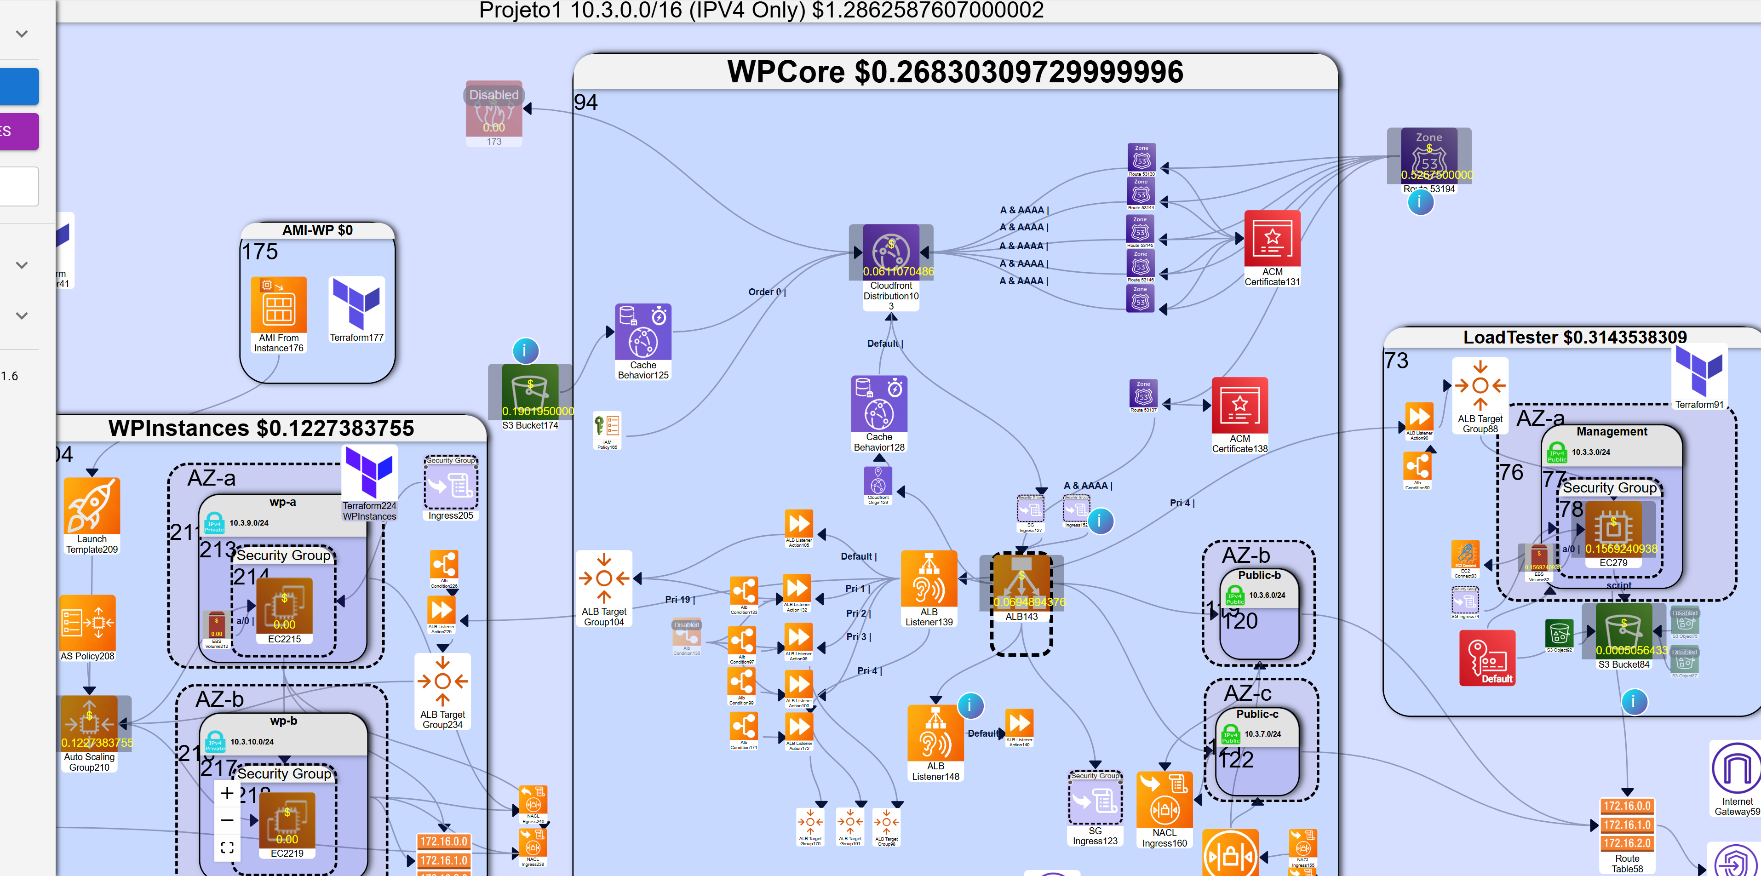The width and height of the screenshot is (1761, 876).
Task: Open the AMI From Instance176 node
Action: point(278,305)
